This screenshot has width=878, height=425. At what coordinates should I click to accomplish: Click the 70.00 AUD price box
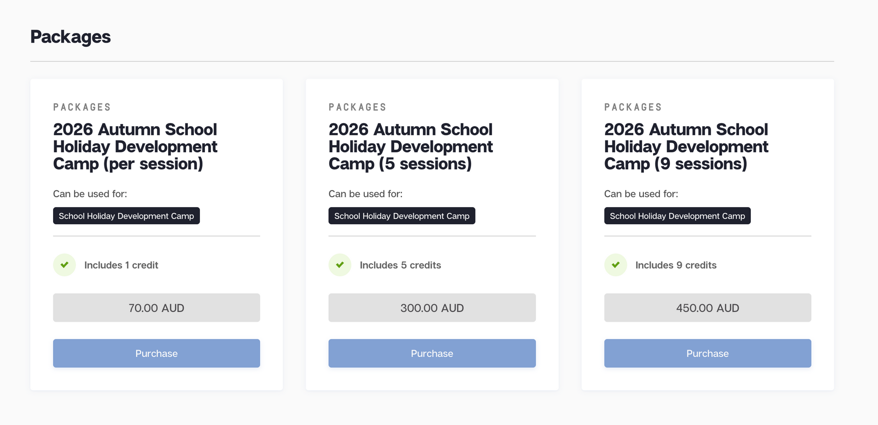coord(156,308)
